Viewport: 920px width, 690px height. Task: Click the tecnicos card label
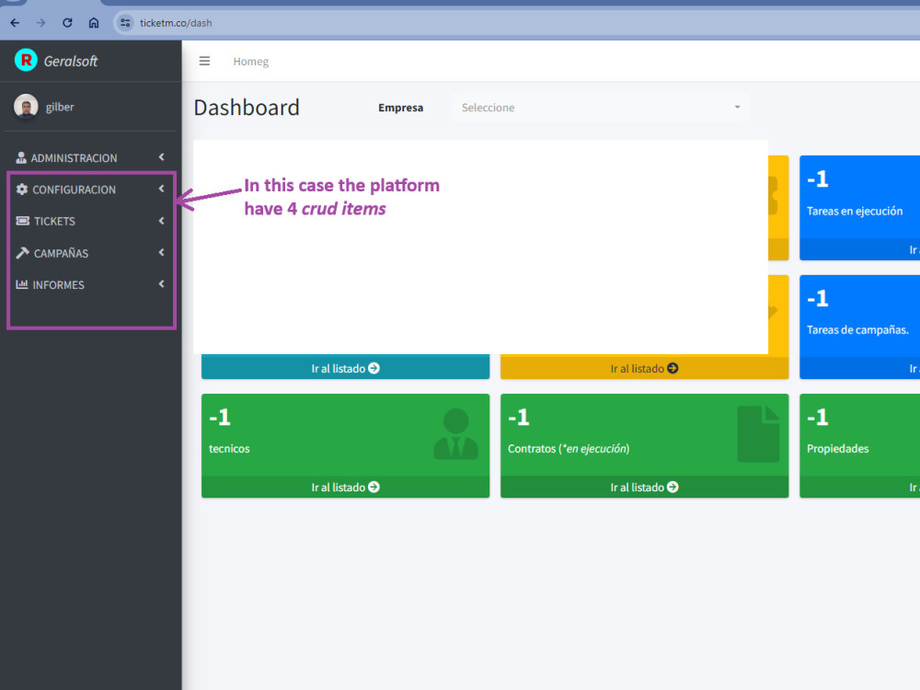pos(229,449)
